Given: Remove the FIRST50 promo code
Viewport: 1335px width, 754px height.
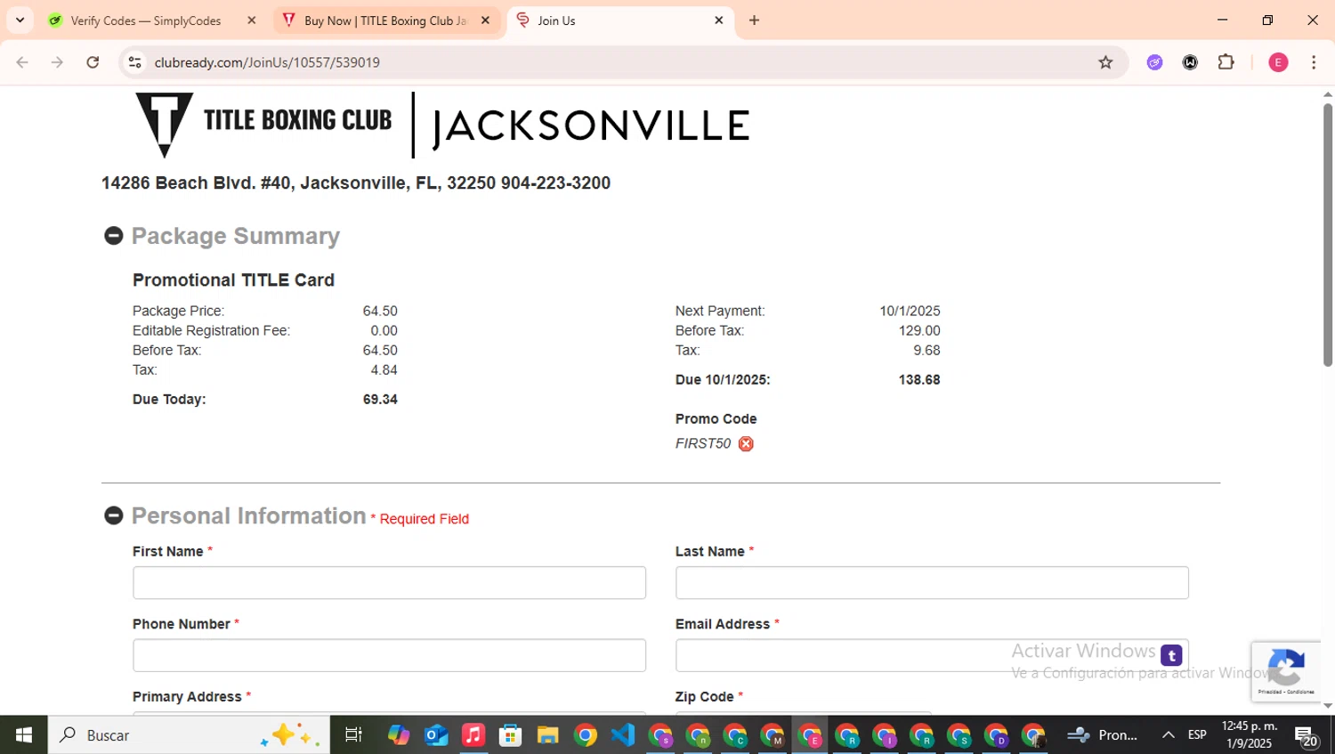Looking at the screenshot, I should click(x=746, y=443).
